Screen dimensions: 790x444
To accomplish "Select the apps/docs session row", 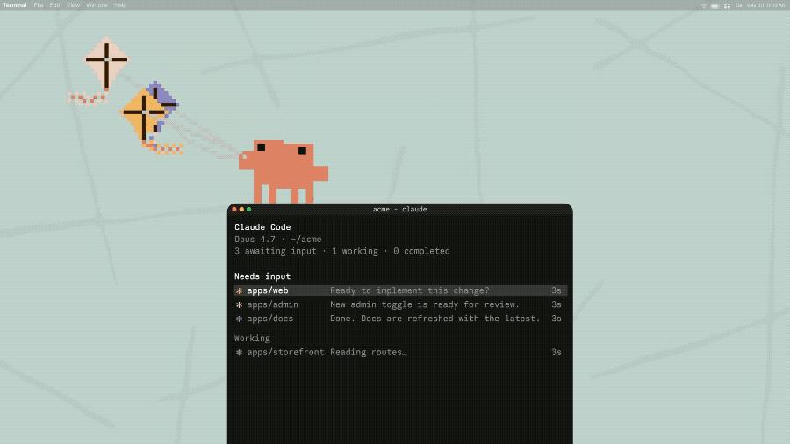I will [x=400, y=319].
